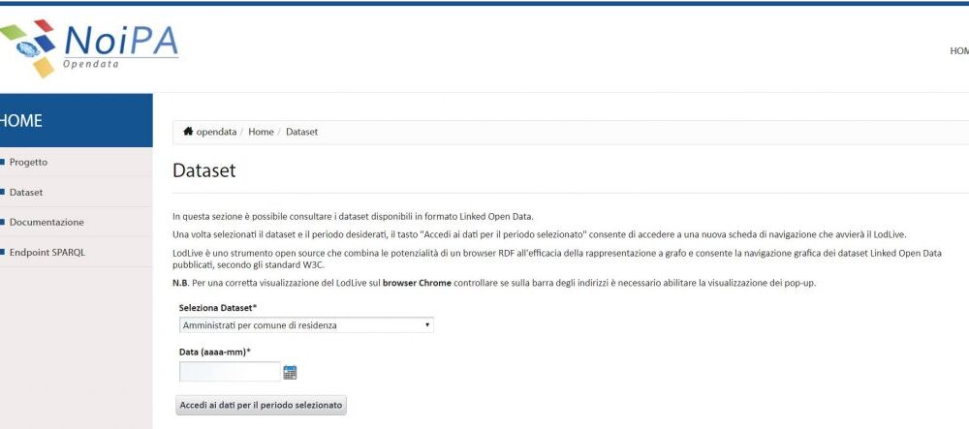Click the Home breadcrumb link
This screenshot has width=969, height=429.
(x=261, y=132)
